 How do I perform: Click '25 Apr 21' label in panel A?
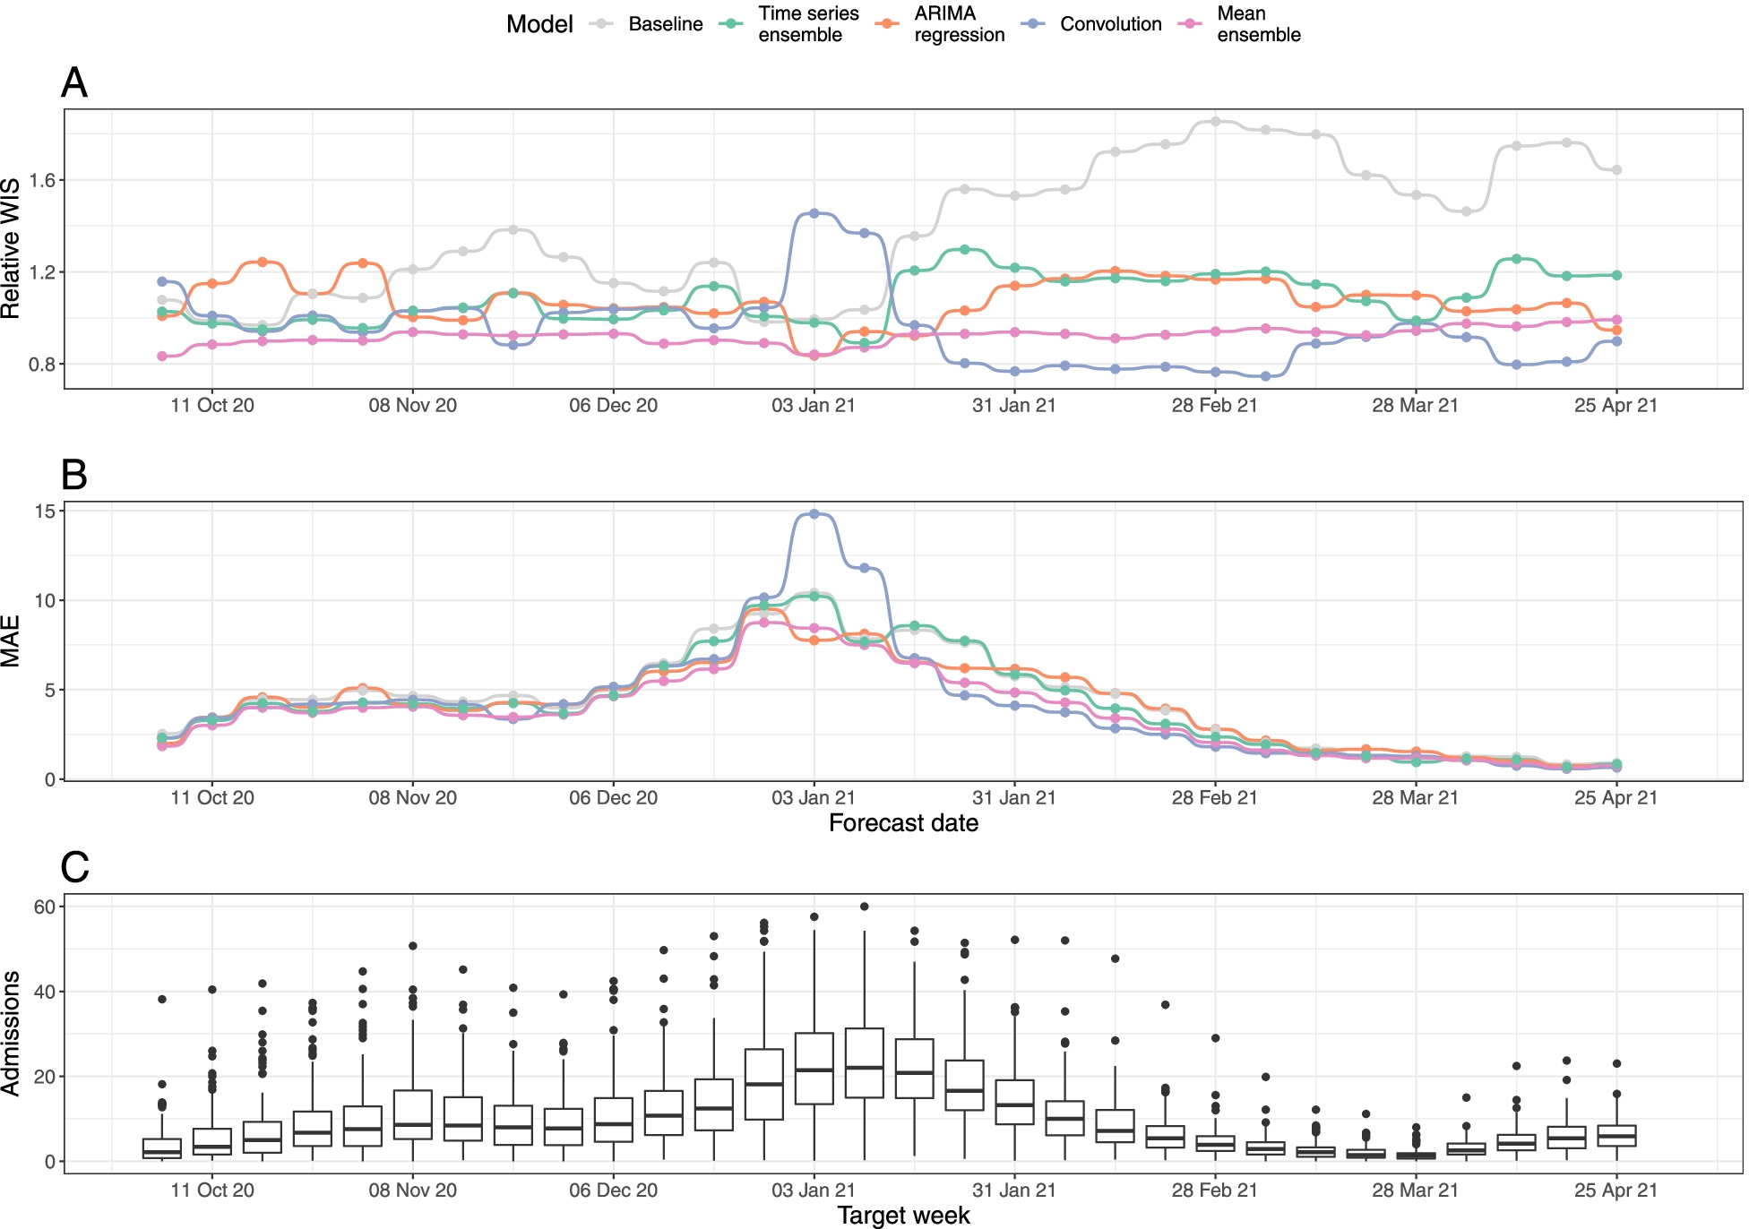tap(1616, 406)
